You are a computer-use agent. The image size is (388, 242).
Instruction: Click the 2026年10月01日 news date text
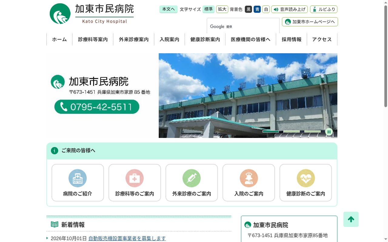click(x=69, y=238)
